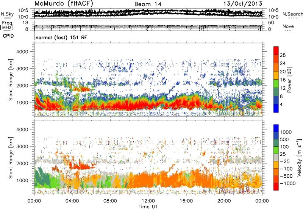This screenshot has width=303, height=209.
Task: Click '3000' on the velocity panel's range axis
Action: [x=22, y=146]
